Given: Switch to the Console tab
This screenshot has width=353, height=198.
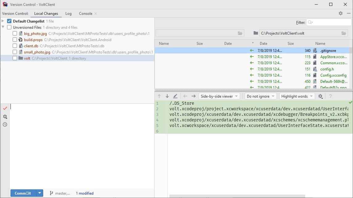Looking at the screenshot, I should tap(85, 14).
